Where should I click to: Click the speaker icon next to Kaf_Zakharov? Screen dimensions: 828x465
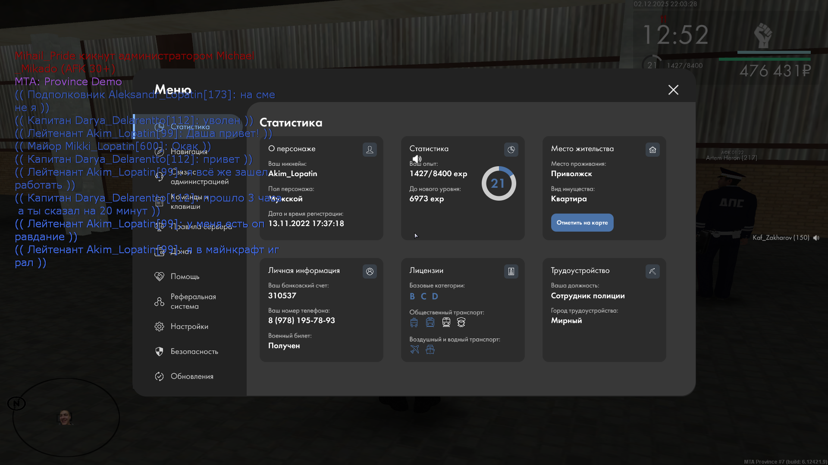click(816, 238)
